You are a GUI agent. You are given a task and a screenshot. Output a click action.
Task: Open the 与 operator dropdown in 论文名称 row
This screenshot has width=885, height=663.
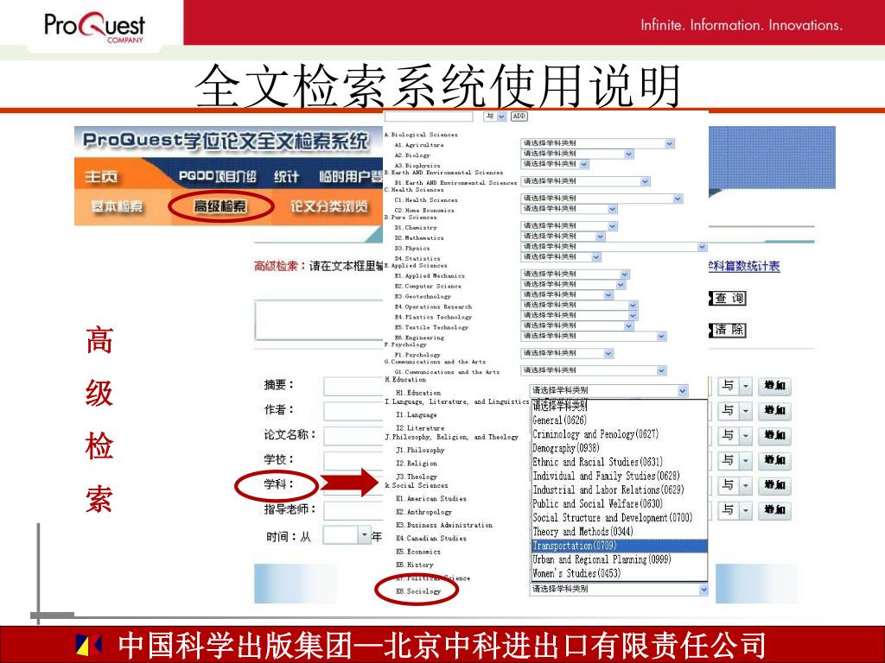pyautogui.click(x=735, y=435)
